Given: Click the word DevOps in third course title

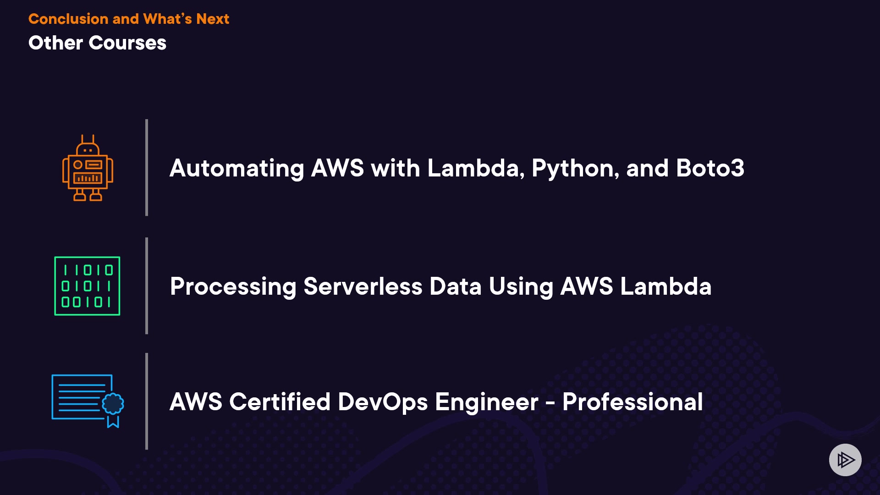Looking at the screenshot, I should click(383, 402).
